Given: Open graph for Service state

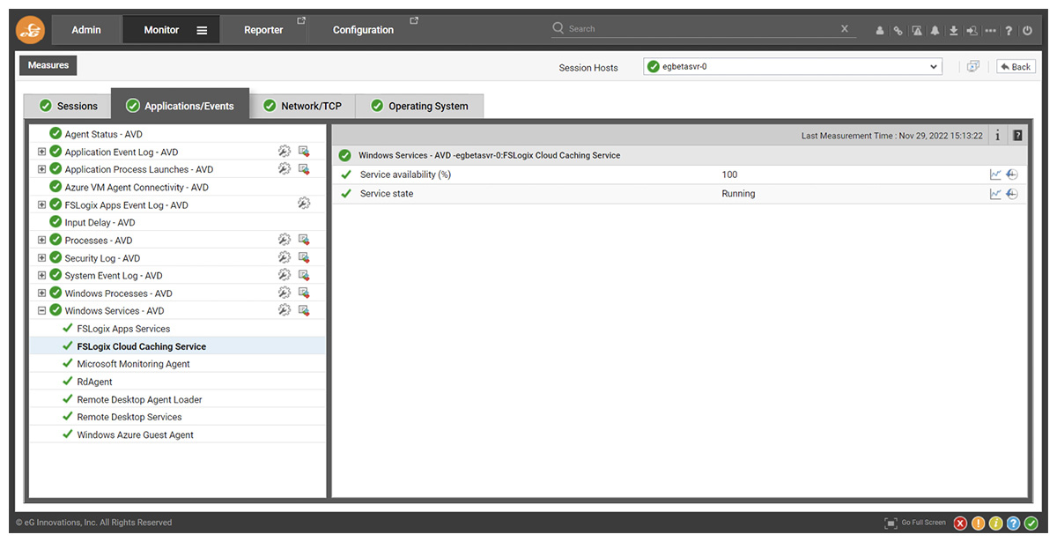Looking at the screenshot, I should [x=995, y=194].
